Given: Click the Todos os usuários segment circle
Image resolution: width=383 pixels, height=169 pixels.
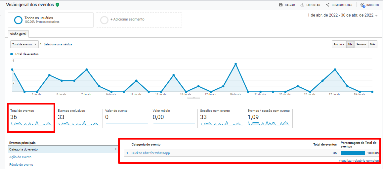Looking at the screenshot, I should click(18, 20).
